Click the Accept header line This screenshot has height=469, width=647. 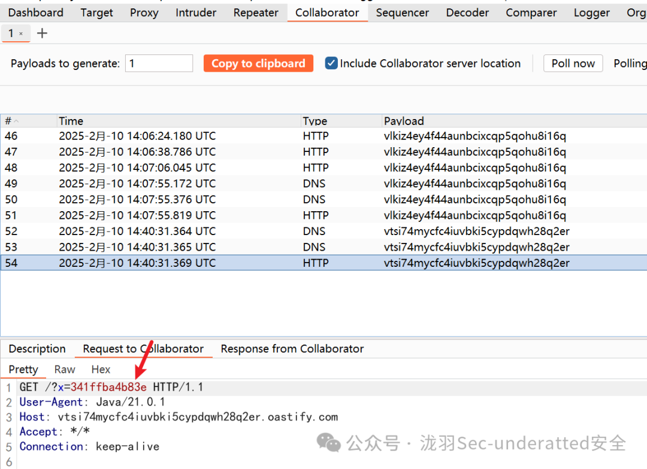pos(55,431)
